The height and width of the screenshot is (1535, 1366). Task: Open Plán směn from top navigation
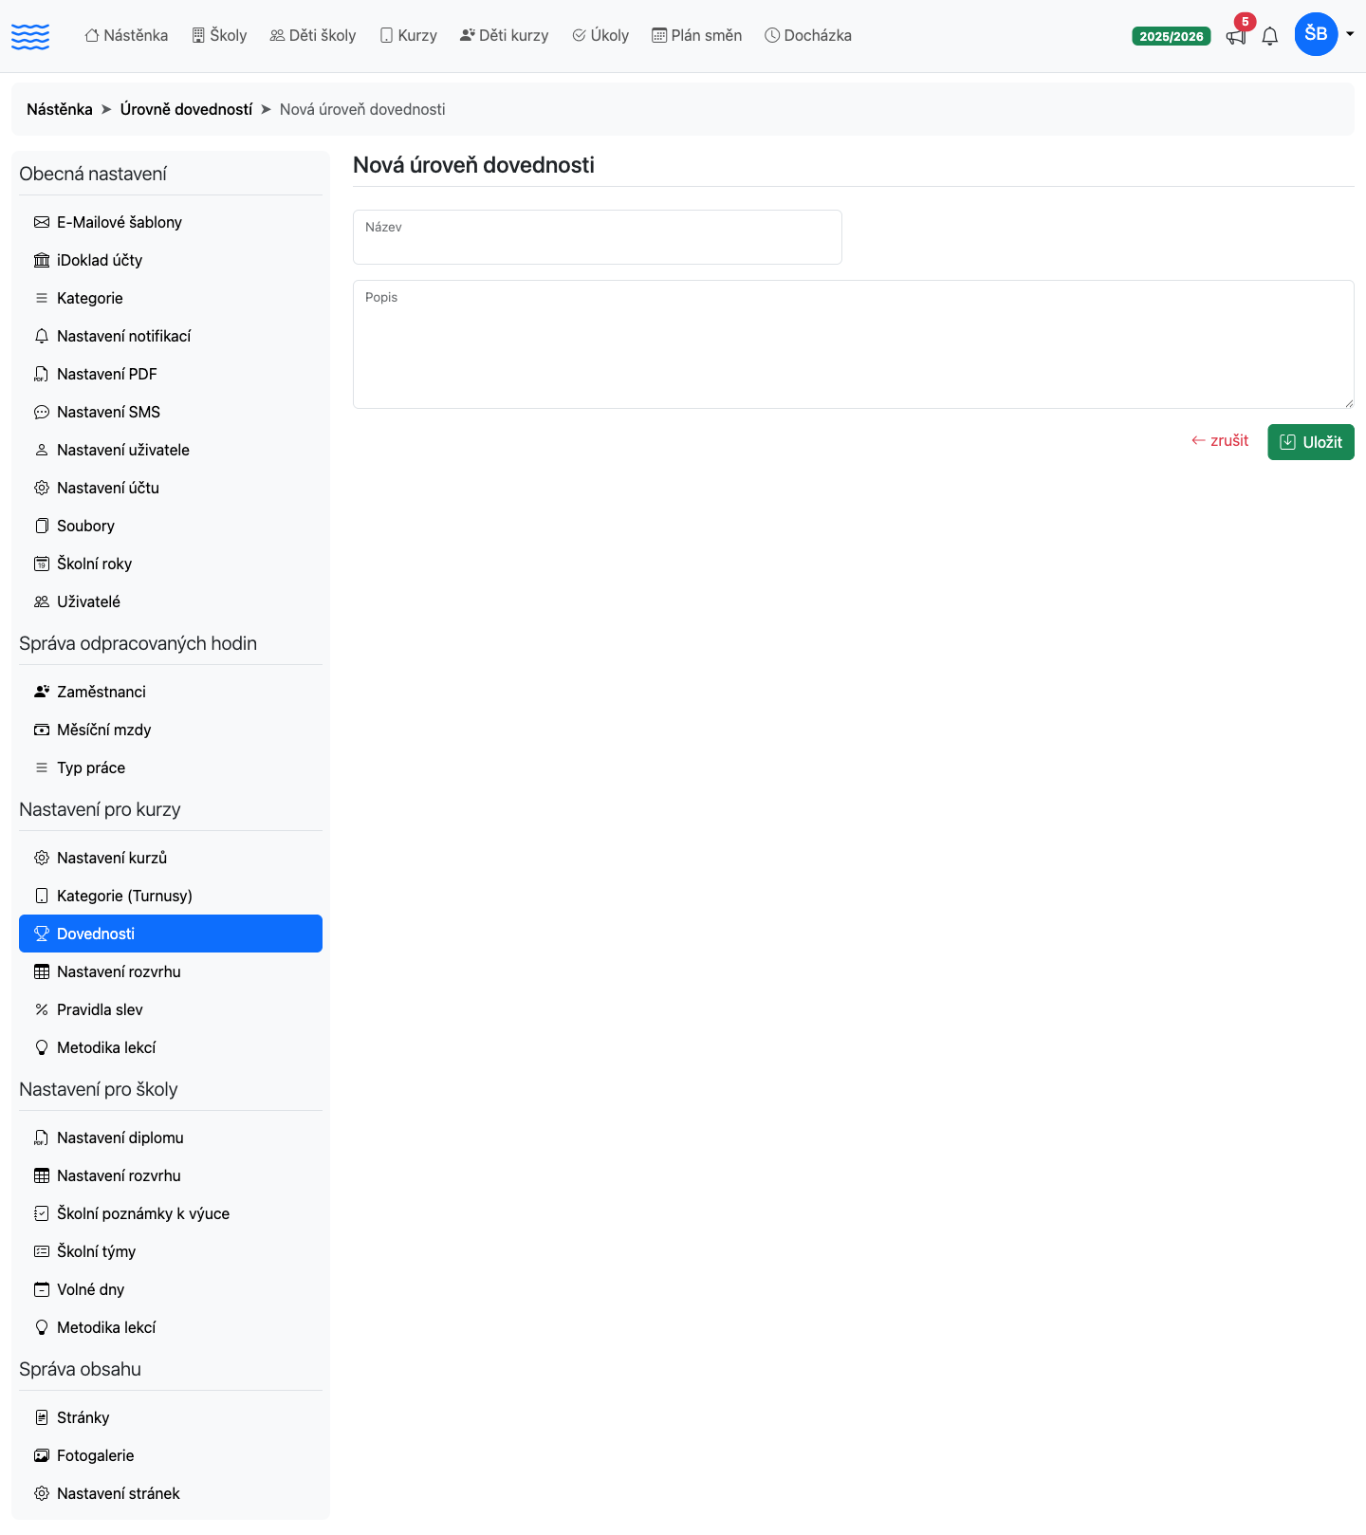pos(697,35)
